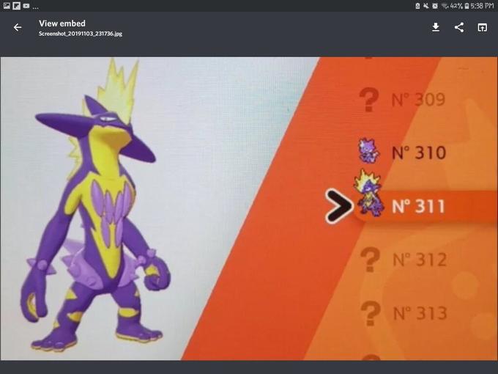Tap the 5:38 PM clock
This screenshot has height=374, width=498.
482,6
